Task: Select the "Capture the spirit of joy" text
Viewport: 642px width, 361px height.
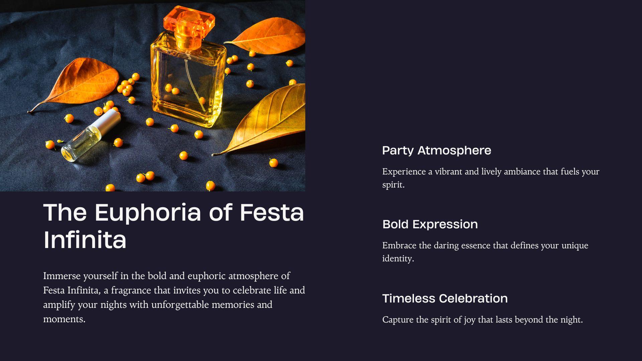Action: pos(482,320)
